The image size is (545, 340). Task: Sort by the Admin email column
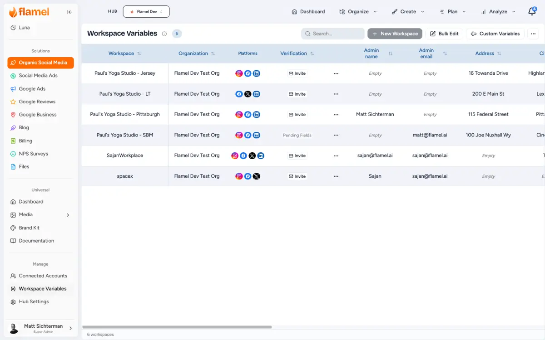[445, 53]
